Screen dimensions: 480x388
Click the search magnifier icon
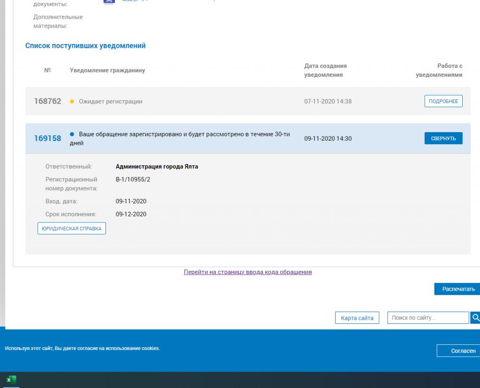pos(475,318)
